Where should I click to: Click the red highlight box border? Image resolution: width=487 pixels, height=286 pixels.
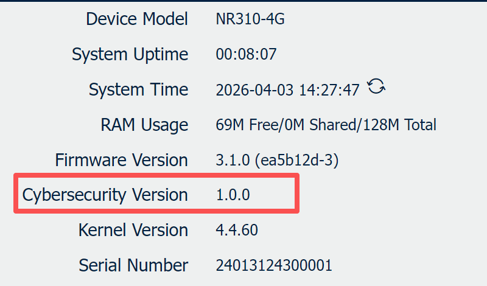156,175
